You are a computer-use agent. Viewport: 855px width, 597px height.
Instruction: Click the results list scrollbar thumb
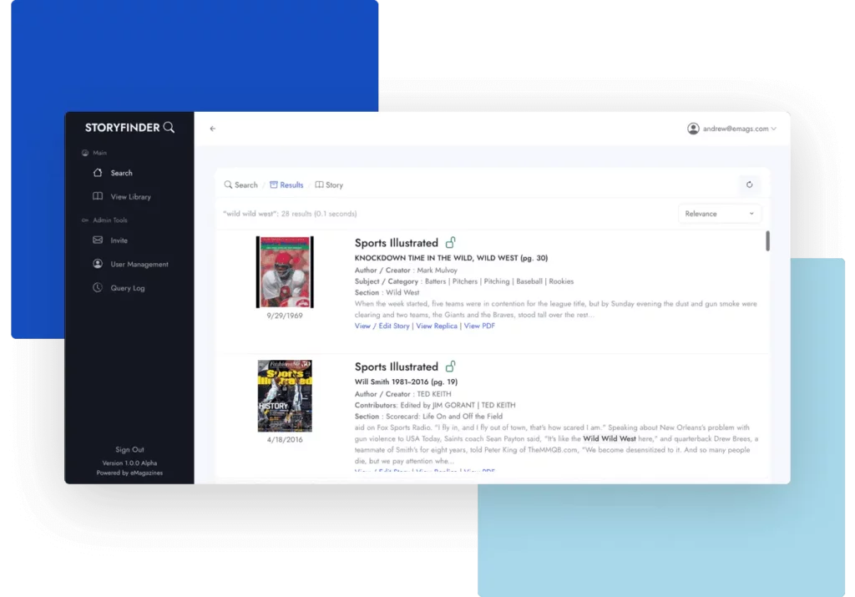pyautogui.click(x=768, y=241)
